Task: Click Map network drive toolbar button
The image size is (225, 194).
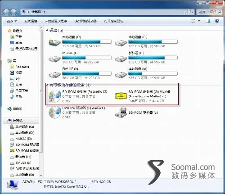Action: tap(85, 21)
